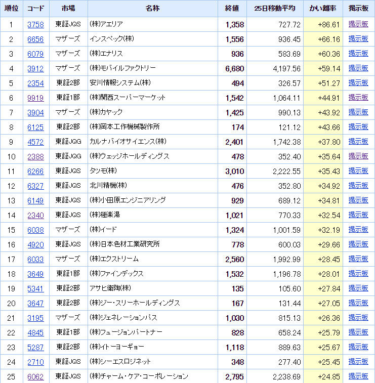Open stock code 6038 link
Image resolution: width=375 pixels, height=383 pixels.
coord(35,230)
